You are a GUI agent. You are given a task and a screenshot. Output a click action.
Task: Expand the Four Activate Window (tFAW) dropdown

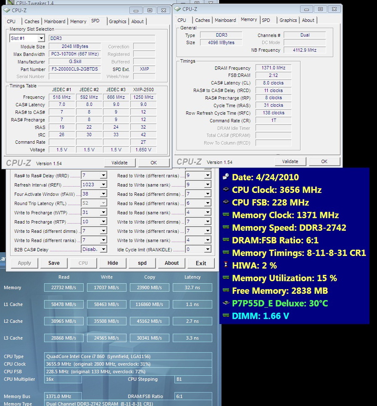pos(103,194)
